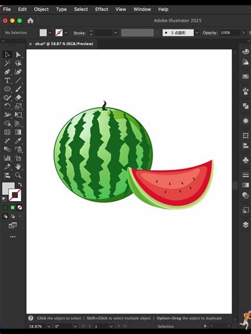Image resolution: width=251 pixels, height=334 pixels.
Task: Open rotate view angle dropdown
Action: 75,326
